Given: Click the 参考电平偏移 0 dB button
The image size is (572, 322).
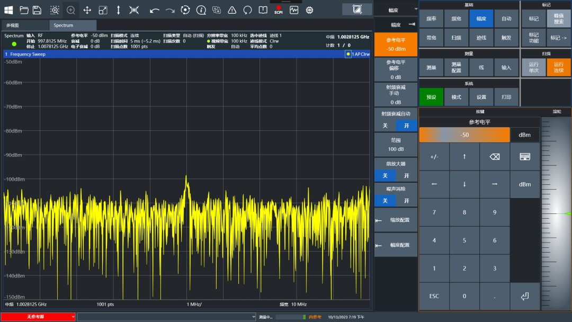Looking at the screenshot, I should coord(396,70).
